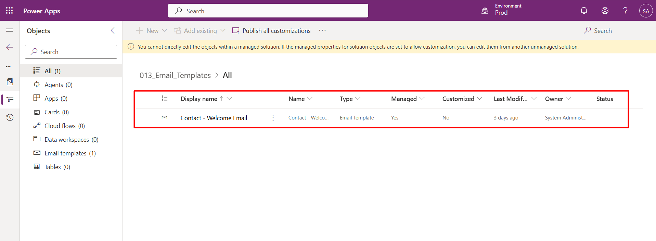Expand the Add existing dropdown
This screenshot has height=241, width=656.
click(223, 30)
